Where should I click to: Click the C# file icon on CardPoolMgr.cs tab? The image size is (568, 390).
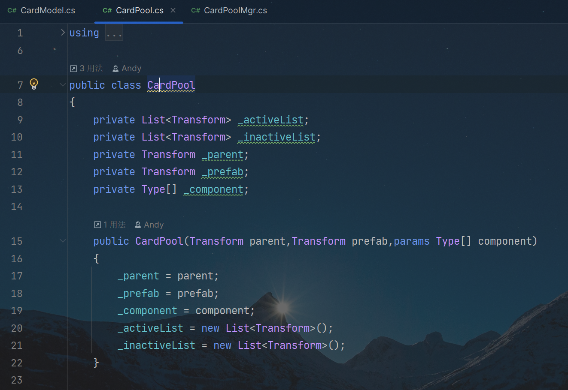(195, 11)
